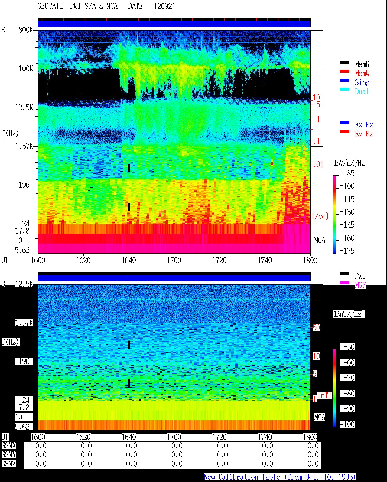Click the "100K" frequency axis label

[26, 69]
